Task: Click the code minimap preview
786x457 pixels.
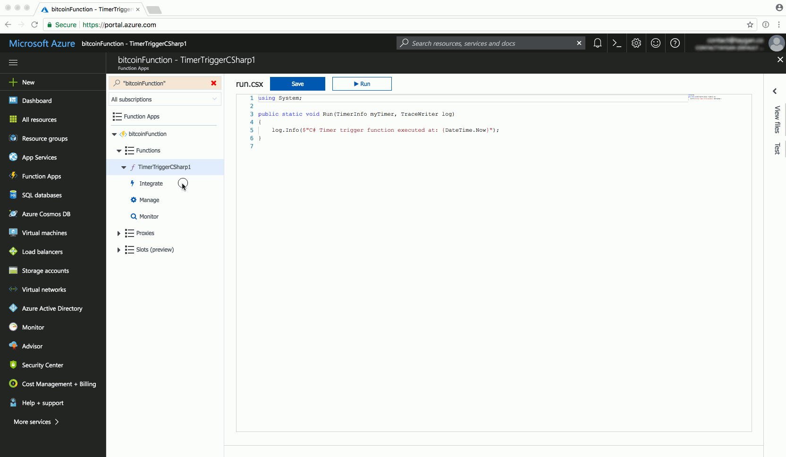Action: [705, 97]
